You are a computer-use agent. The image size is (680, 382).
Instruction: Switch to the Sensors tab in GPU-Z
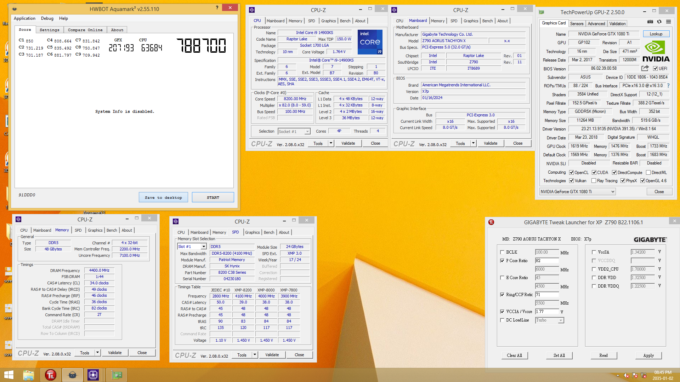(577, 24)
